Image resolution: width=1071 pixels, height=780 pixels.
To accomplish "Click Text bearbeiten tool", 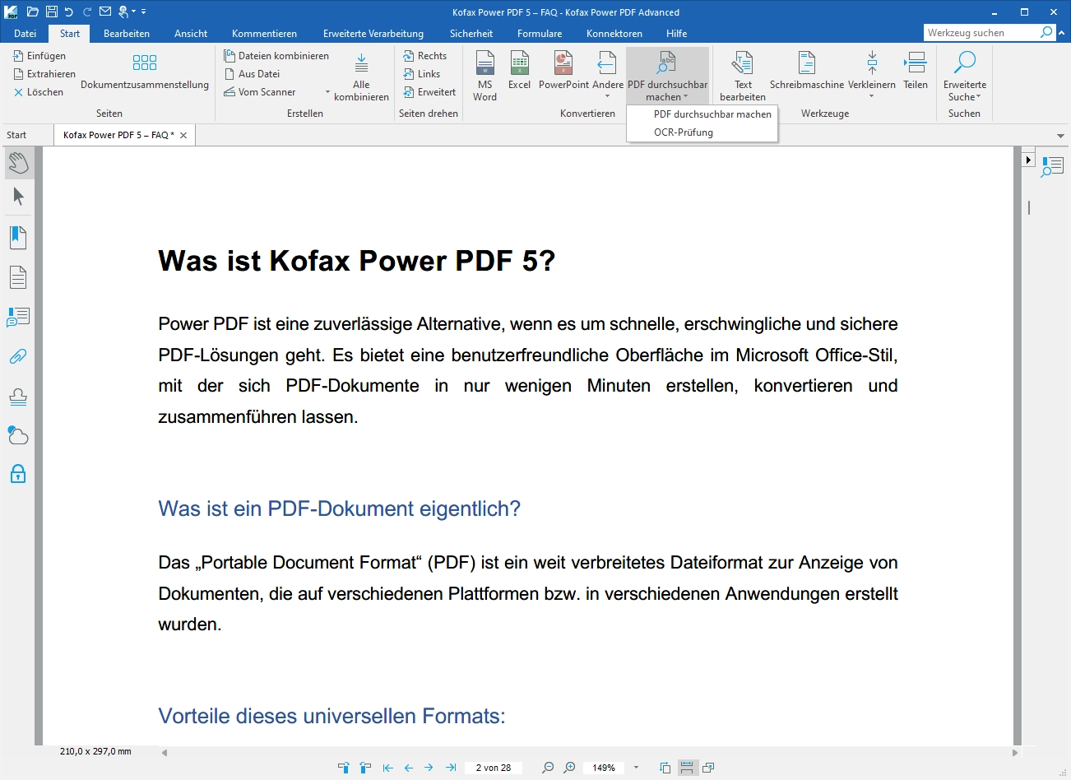I will pyautogui.click(x=743, y=76).
